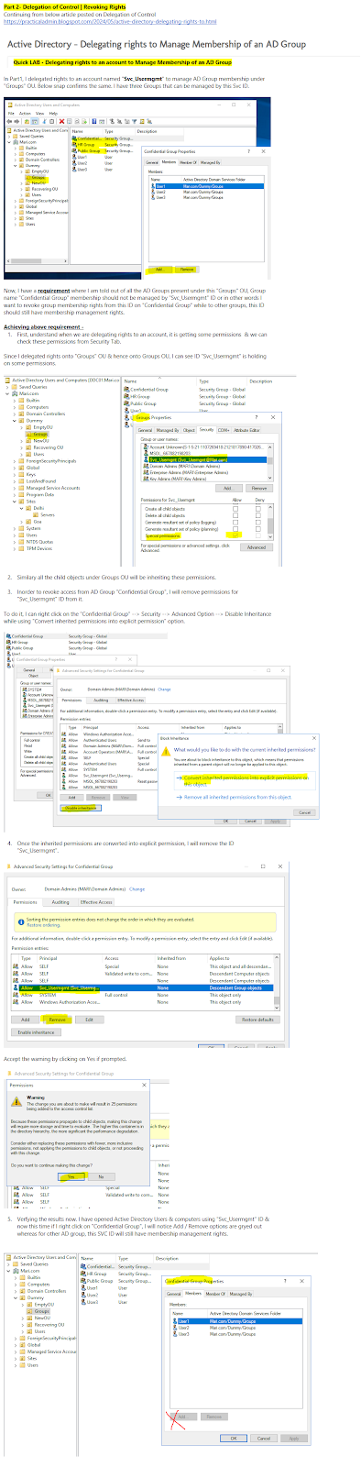This screenshot has height=1467, width=361.
Task: Click Disable inheritance button
Action: click(x=82, y=808)
